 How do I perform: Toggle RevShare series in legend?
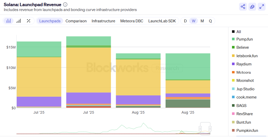[x=242, y=114]
